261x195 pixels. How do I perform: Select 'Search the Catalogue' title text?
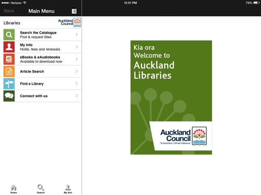coord(38,33)
